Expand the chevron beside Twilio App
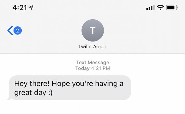Screen dimensions: 185x114 105,47
